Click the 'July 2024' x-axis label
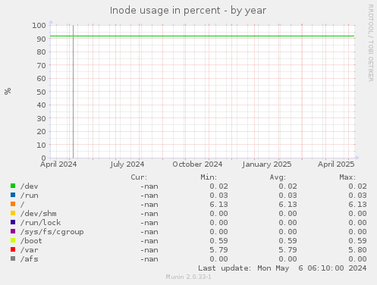Image resolution: width=377 pixels, height=285 pixels. [x=127, y=164]
